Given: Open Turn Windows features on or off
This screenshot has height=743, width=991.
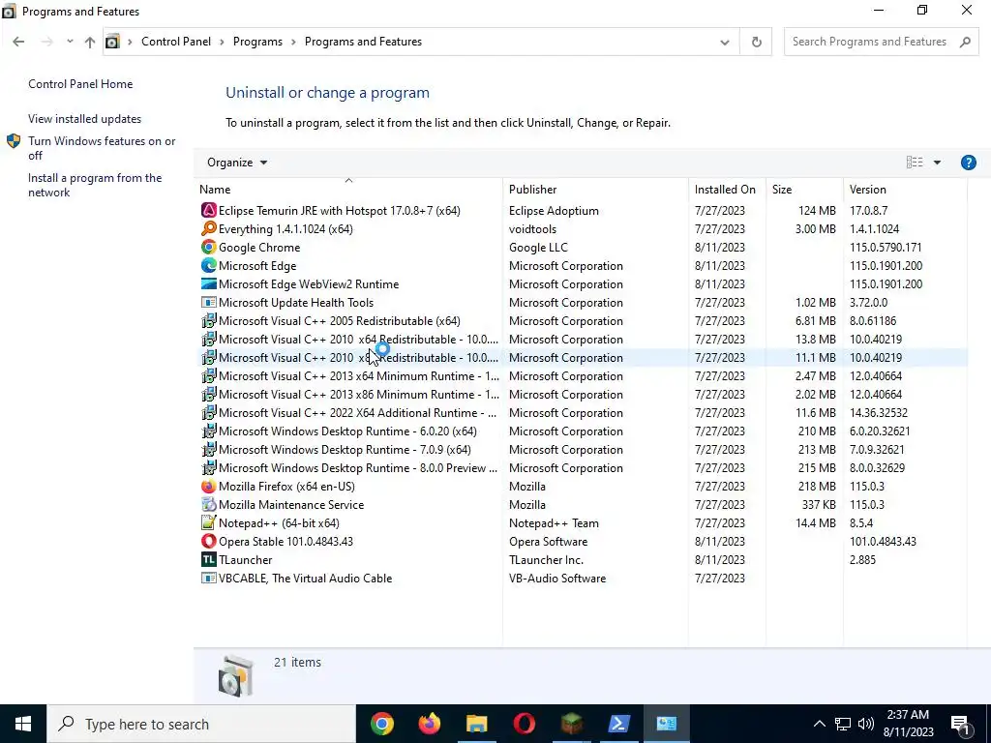Looking at the screenshot, I should (102, 148).
